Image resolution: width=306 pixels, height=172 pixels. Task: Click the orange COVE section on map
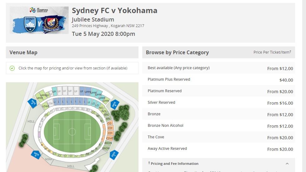click(110, 138)
